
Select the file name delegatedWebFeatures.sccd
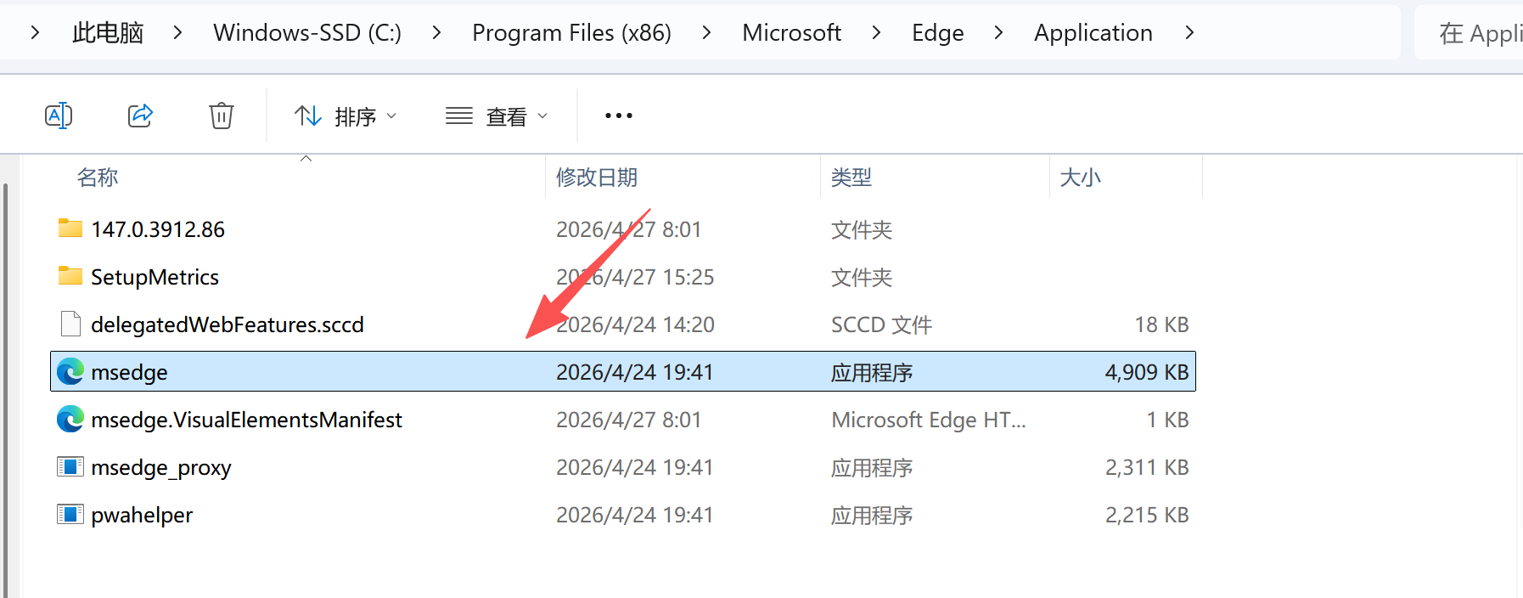point(228,324)
